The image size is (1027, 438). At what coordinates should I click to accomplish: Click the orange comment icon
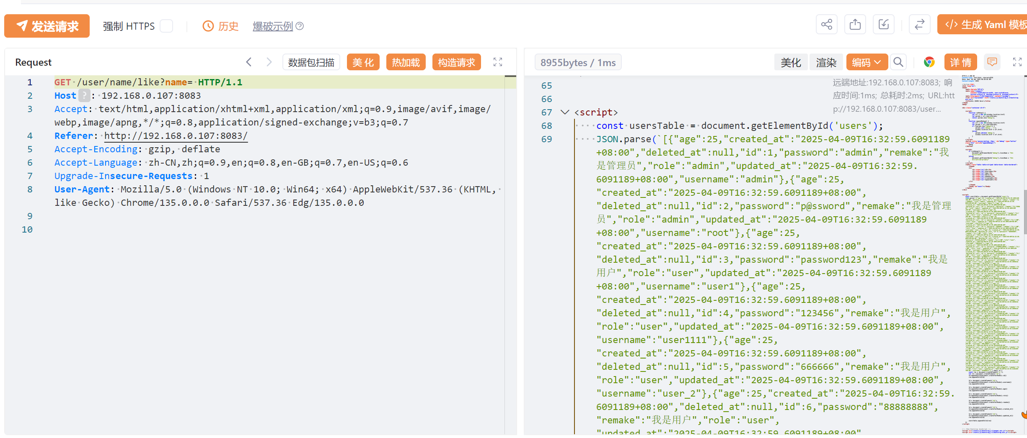coord(992,62)
